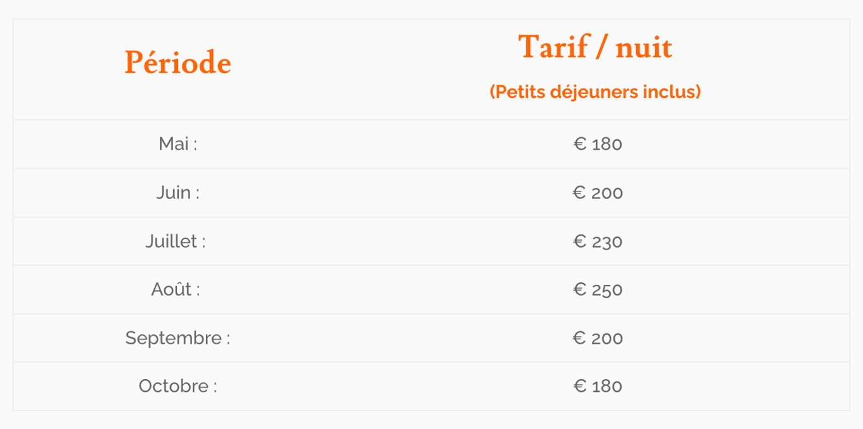Image resolution: width=863 pixels, height=429 pixels.
Task: Click the € 200 rate for Septembre
Action: (598, 338)
